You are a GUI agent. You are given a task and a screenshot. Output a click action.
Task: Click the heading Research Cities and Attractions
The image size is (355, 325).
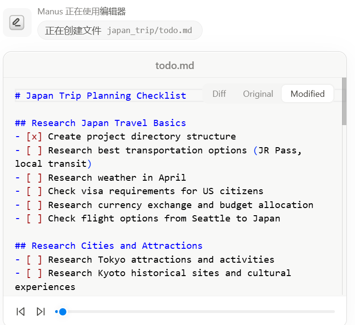pos(109,246)
